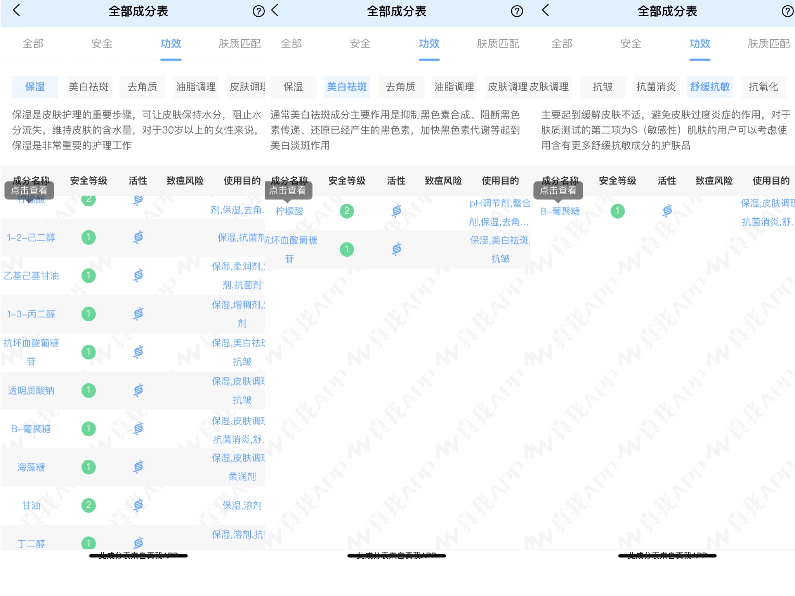Choose 去角质 chip in the left panel
The image size is (795, 596).
(x=142, y=87)
